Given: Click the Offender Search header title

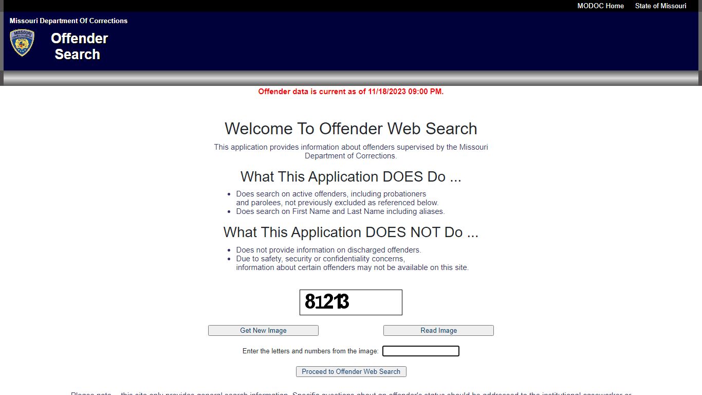Looking at the screenshot, I should [79, 46].
